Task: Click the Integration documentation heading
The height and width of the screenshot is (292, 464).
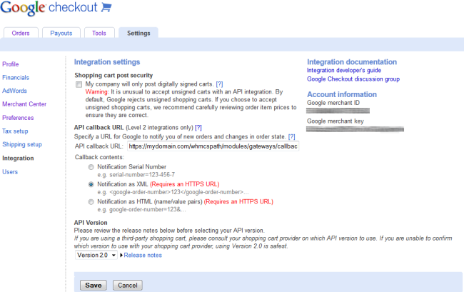Action: click(x=352, y=62)
